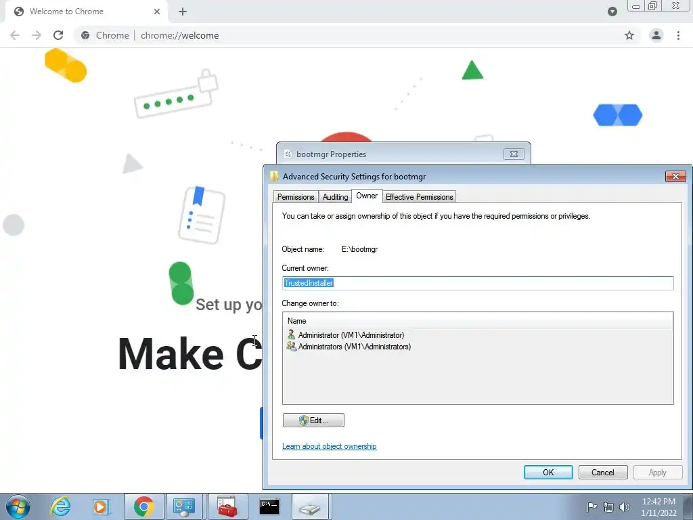Click Action Center flag tray icon

tap(591, 506)
